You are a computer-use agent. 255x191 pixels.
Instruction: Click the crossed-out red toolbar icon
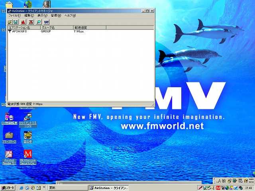click(x=31, y=22)
